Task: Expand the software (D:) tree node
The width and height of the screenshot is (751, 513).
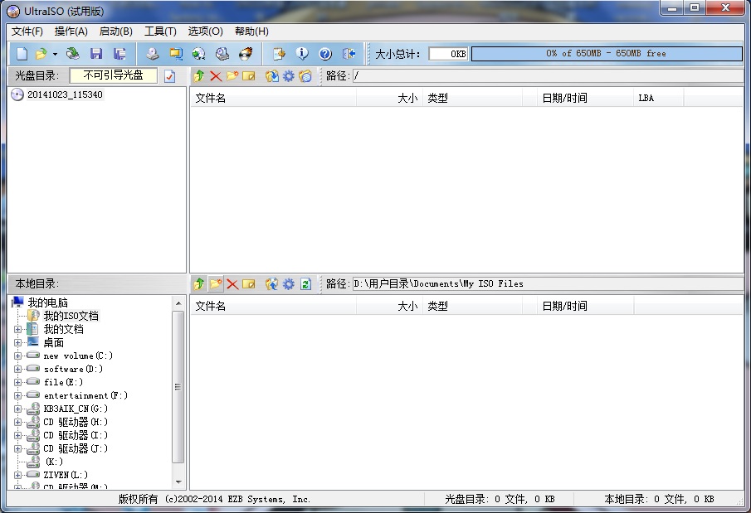Action: point(18,369)
